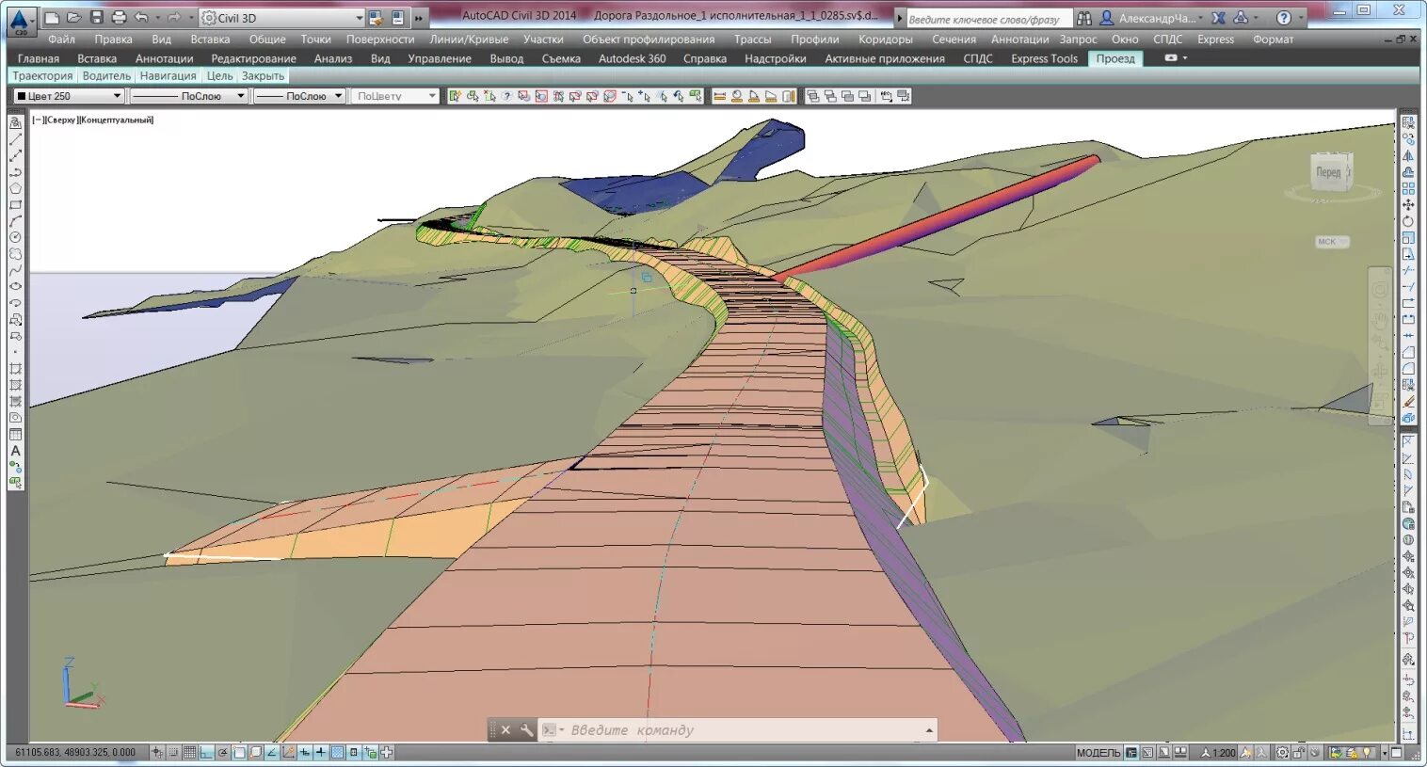Click the Autodesk Exchange X icon

1218,18
